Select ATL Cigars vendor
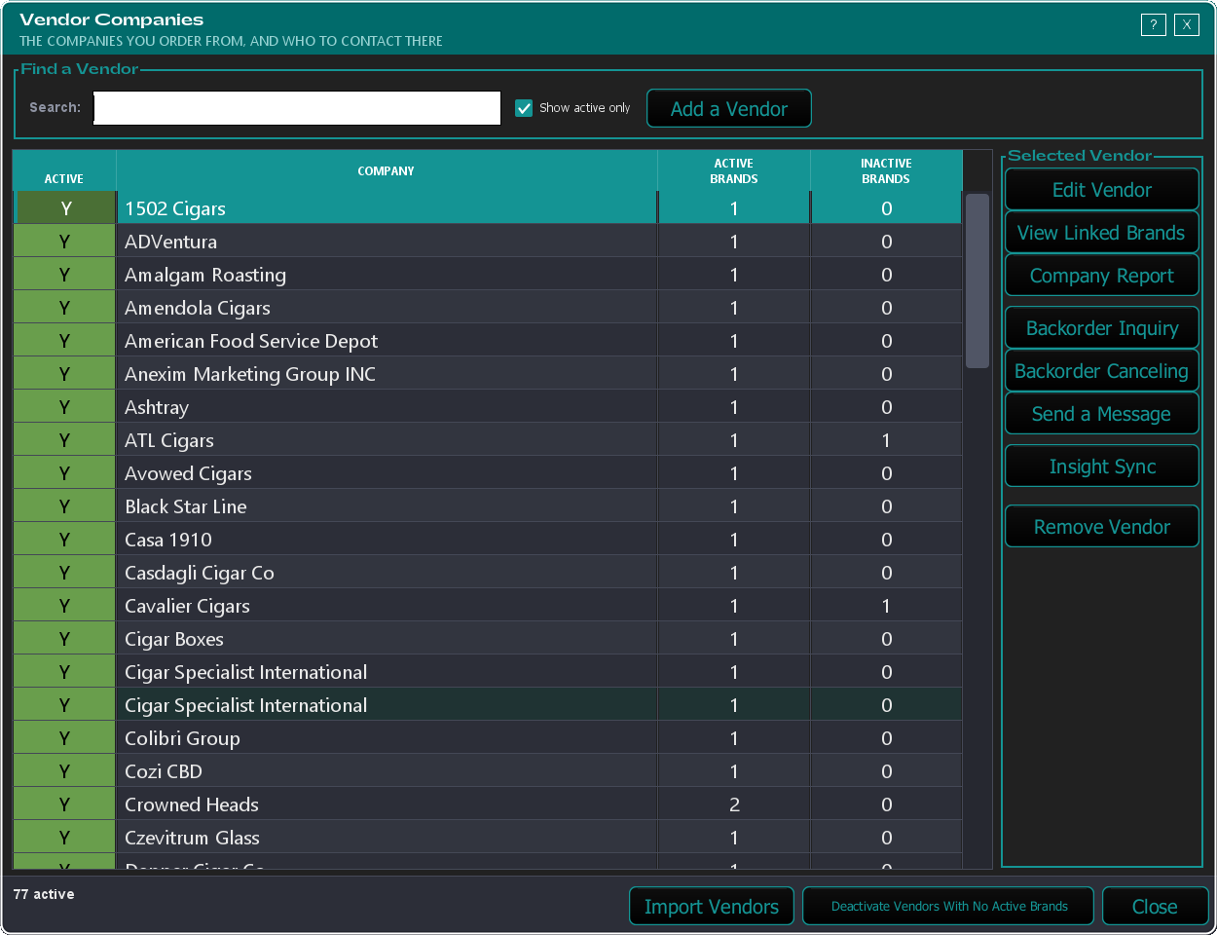This screenshot has width=1217, height=935. 487,440
